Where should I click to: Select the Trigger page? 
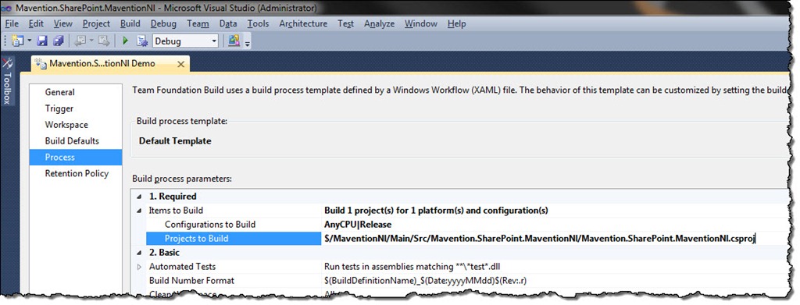pyautogui.click(x=59, y=108)
